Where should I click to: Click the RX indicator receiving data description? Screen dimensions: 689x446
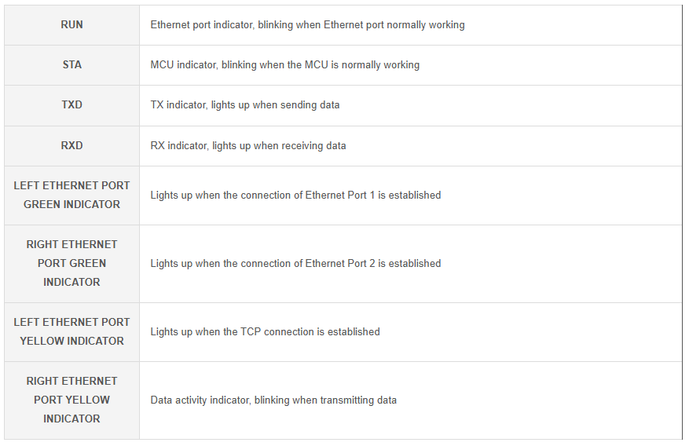247,146
